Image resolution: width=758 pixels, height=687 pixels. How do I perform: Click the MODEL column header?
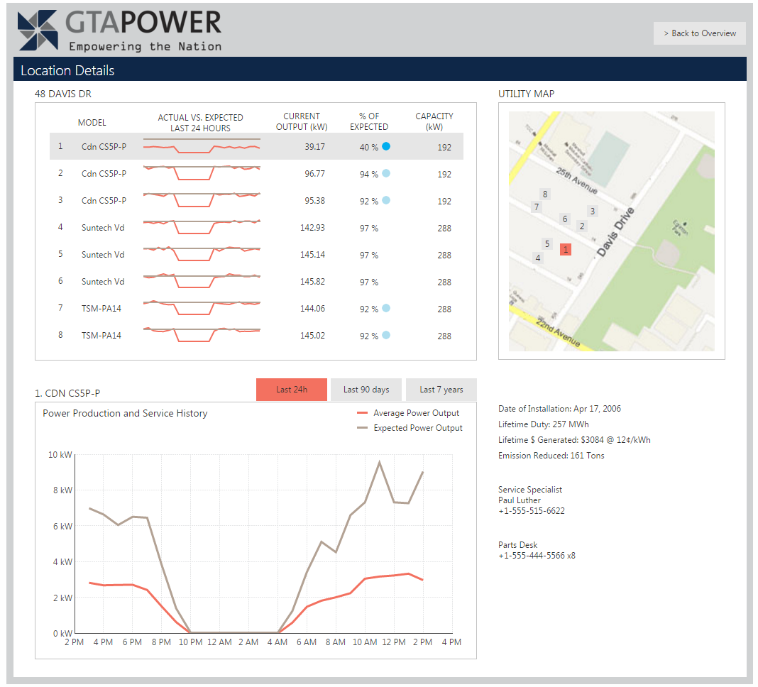pyautogui.click(x=92, y=123)
